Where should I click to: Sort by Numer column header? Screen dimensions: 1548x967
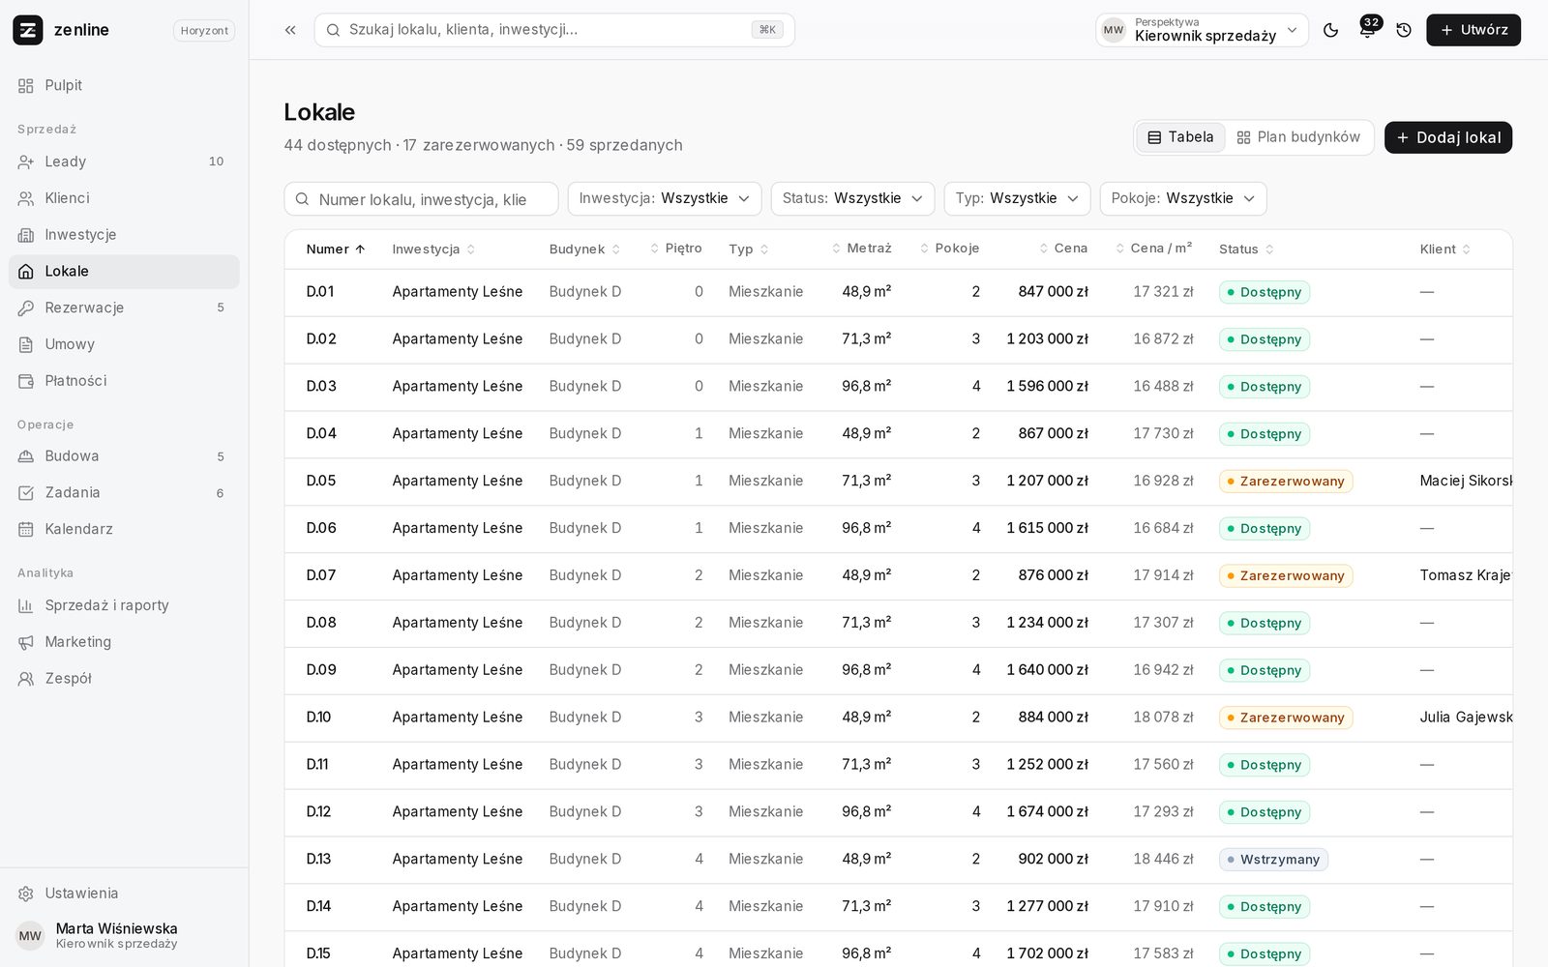[336, 249]
